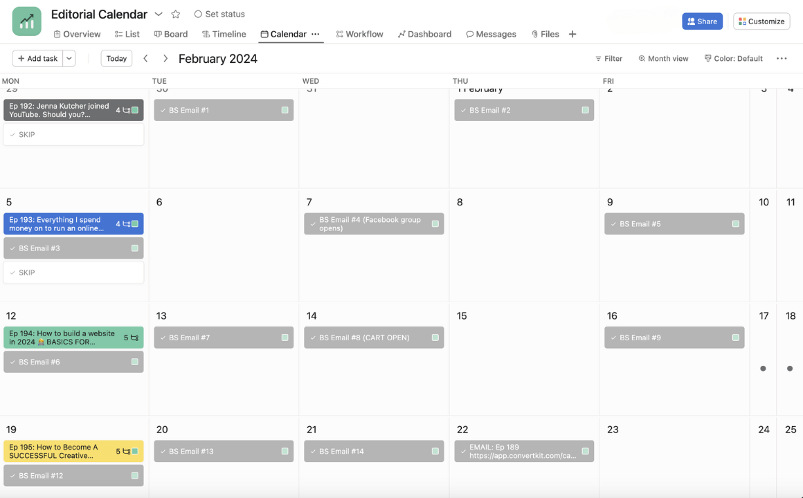Switch to the Dashboard tab
Image resolution: width=803 pixels, height=498 pixels.
pos(424,34)
